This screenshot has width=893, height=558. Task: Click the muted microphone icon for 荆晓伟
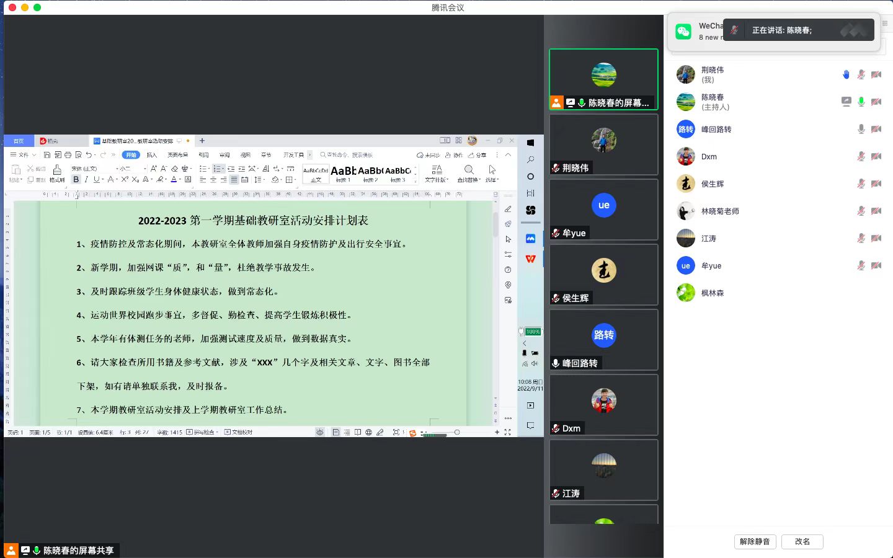[x=861, y=74]
